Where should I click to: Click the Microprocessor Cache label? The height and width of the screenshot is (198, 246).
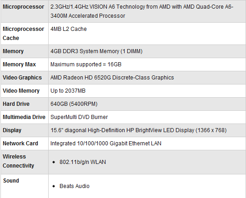23,34
